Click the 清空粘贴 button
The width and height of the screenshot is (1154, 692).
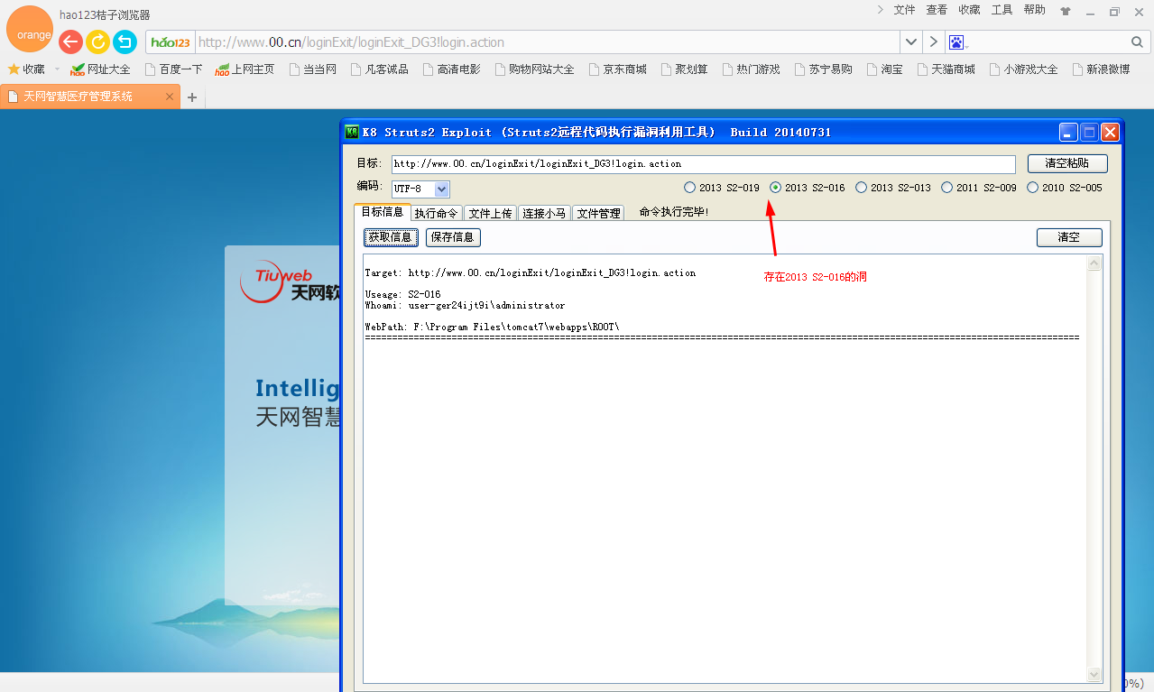coord(1067,163)
